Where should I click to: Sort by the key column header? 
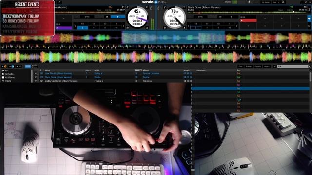239,70
